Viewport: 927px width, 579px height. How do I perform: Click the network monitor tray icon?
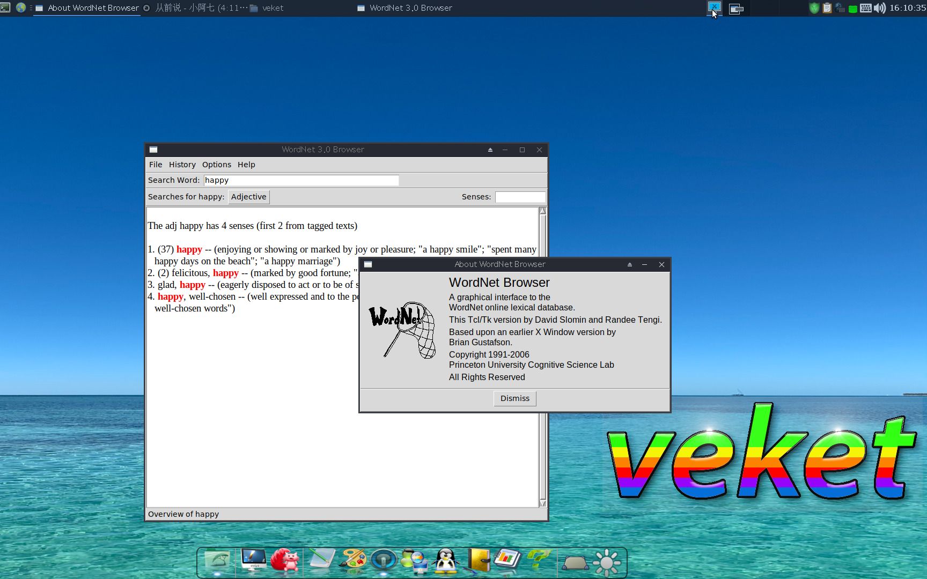840,8
